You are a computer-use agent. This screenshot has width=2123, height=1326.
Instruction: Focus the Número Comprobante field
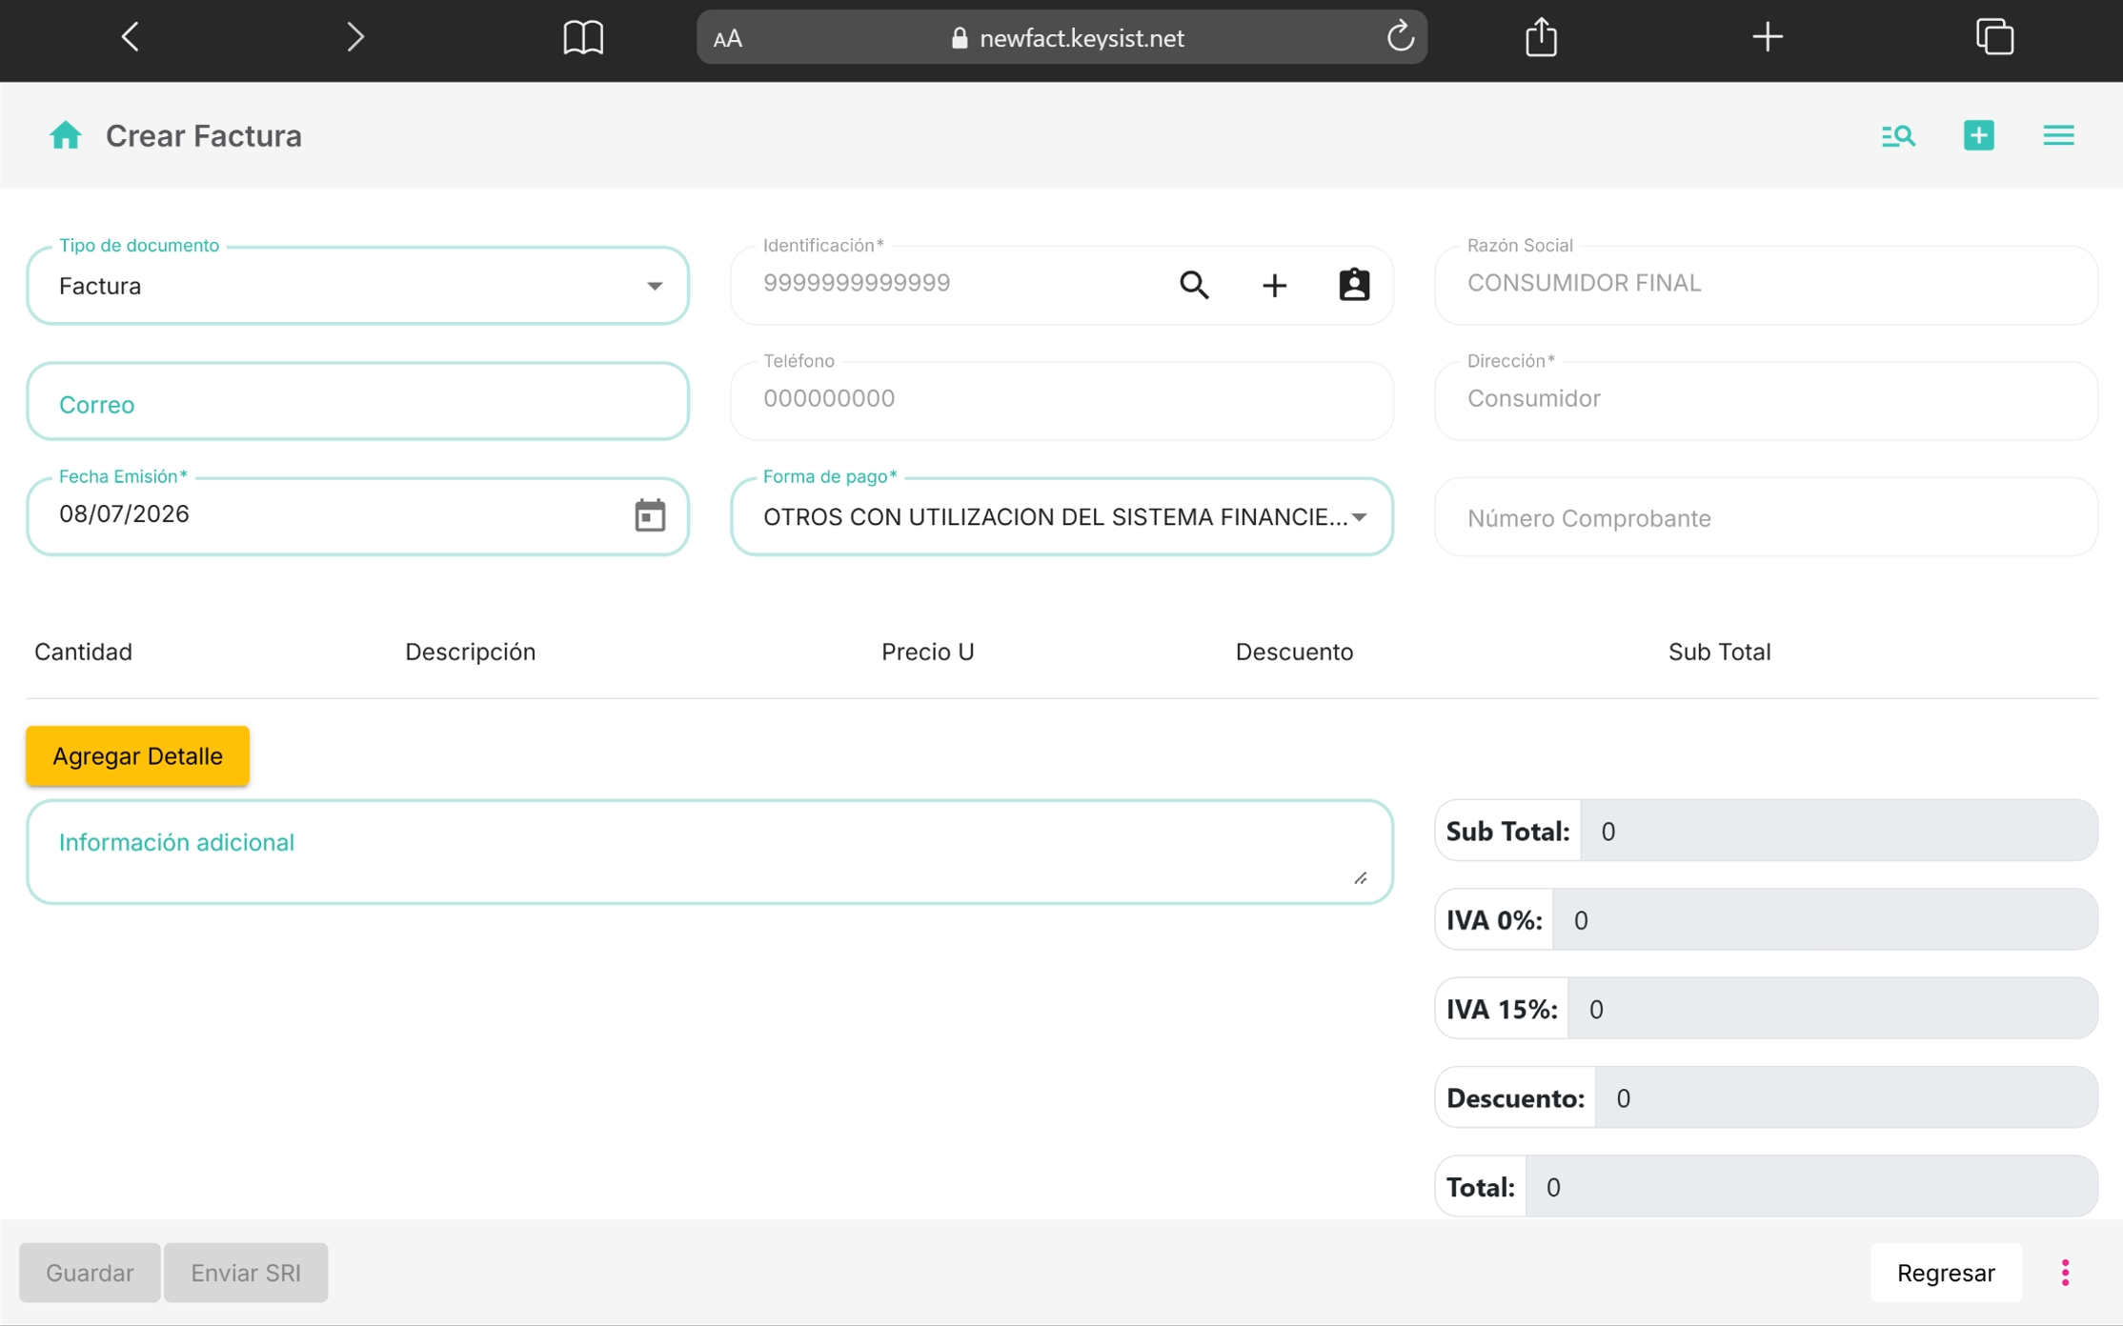point(1766,517)
